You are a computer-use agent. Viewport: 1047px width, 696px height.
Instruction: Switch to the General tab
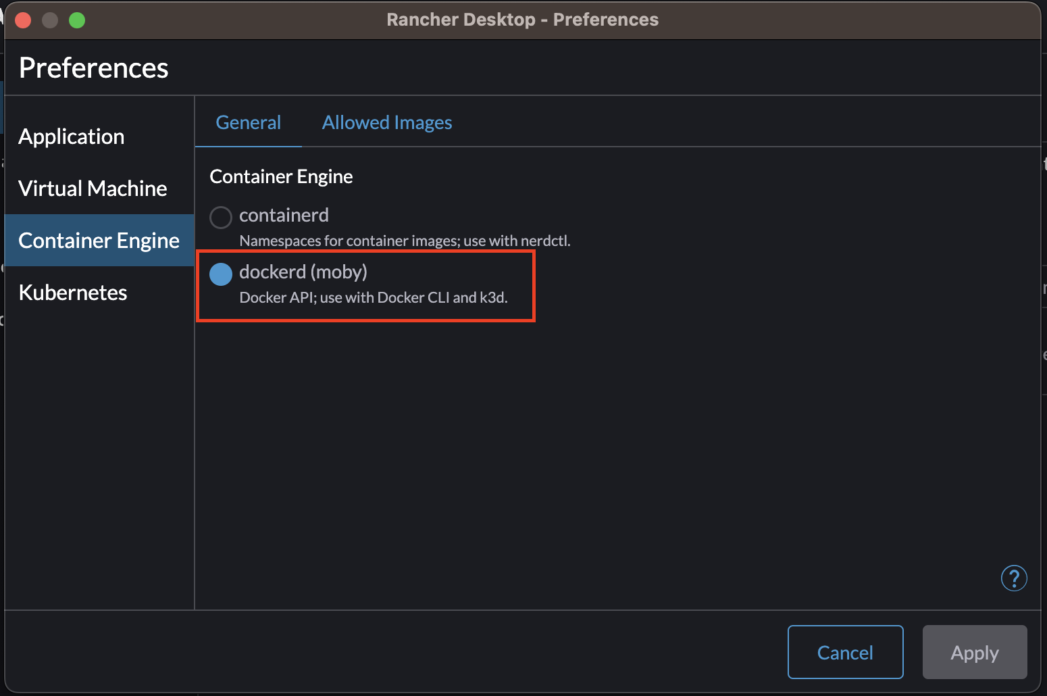[248, 122]
